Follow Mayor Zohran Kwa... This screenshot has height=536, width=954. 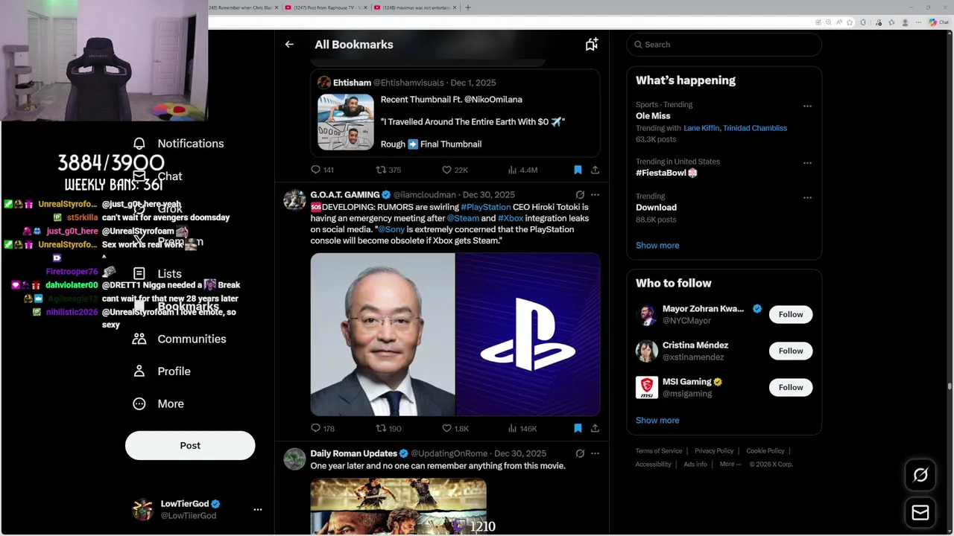[791, 314]
